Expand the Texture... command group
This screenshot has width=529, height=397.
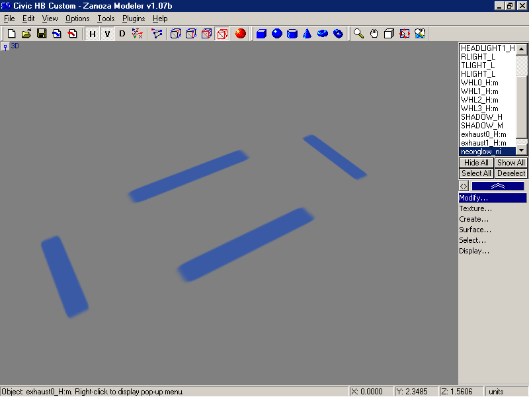point(475,208)
